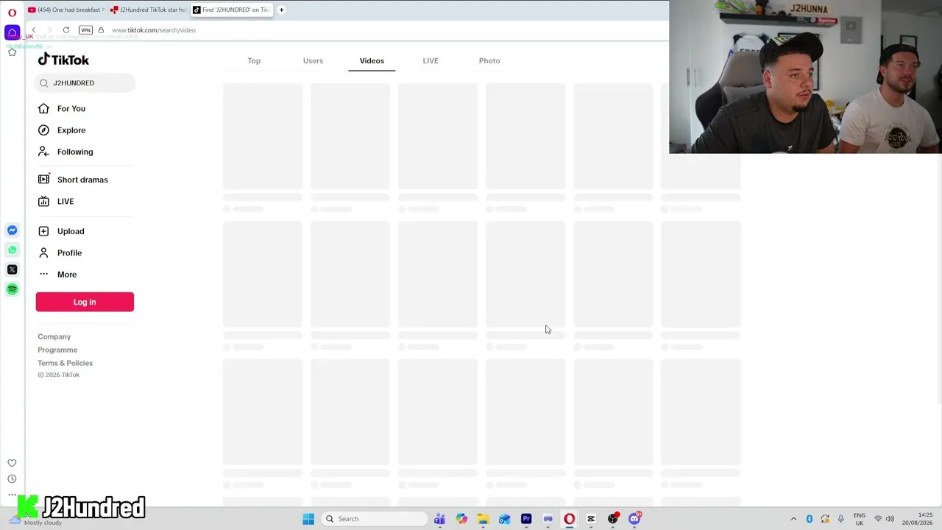This screenshot has height=530, width=942.
Task: Open Opera sidebar three-dot settings
Action: tap(12, 495)
